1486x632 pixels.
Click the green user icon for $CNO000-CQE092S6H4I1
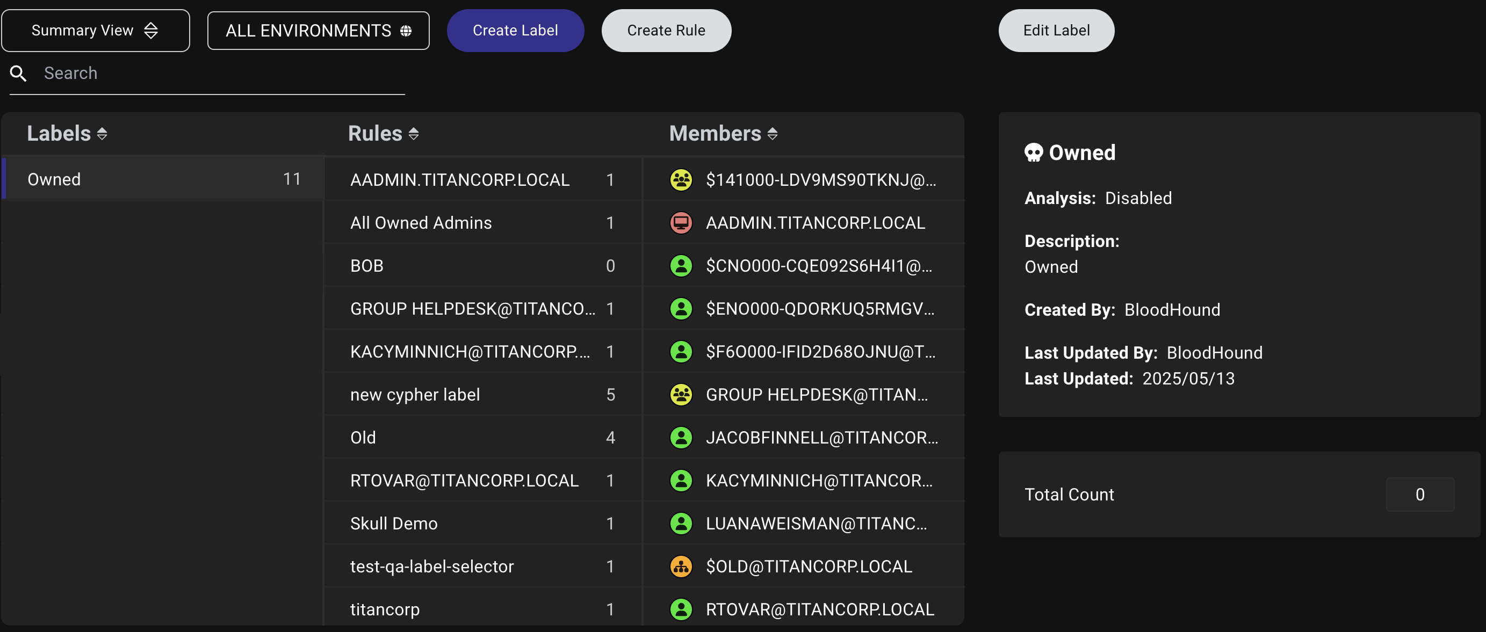(x=681, y=266)
